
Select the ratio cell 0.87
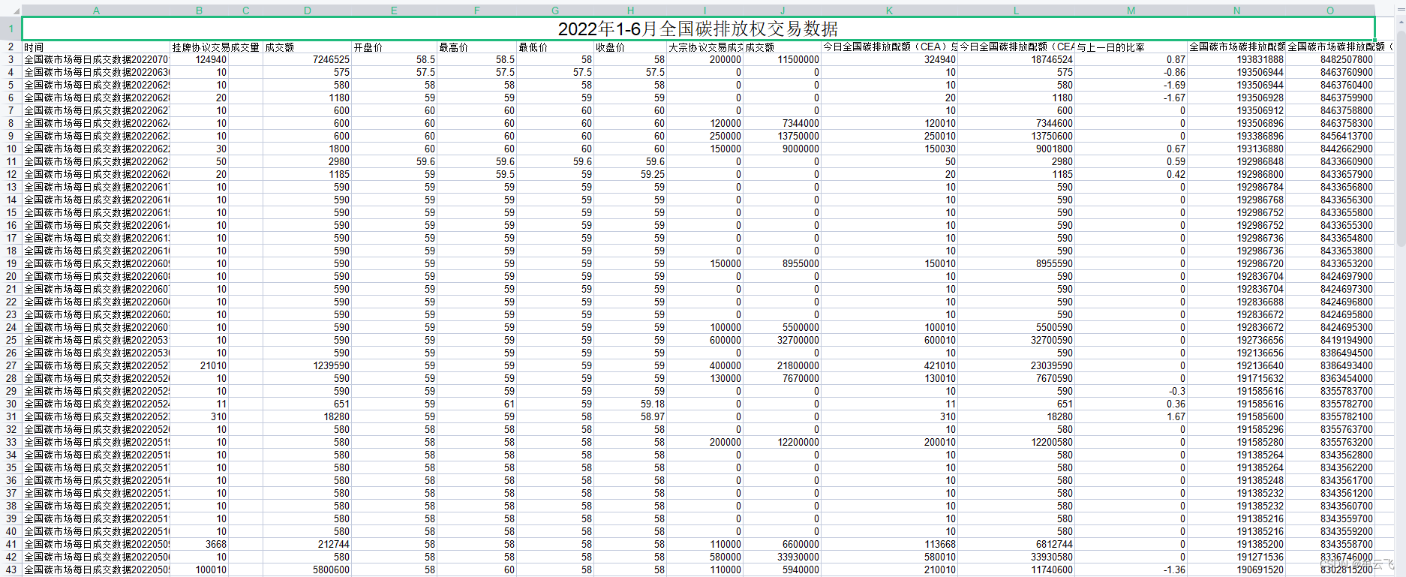click(1131, 59)
